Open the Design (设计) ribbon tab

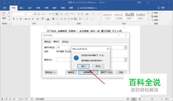point(30,8)
